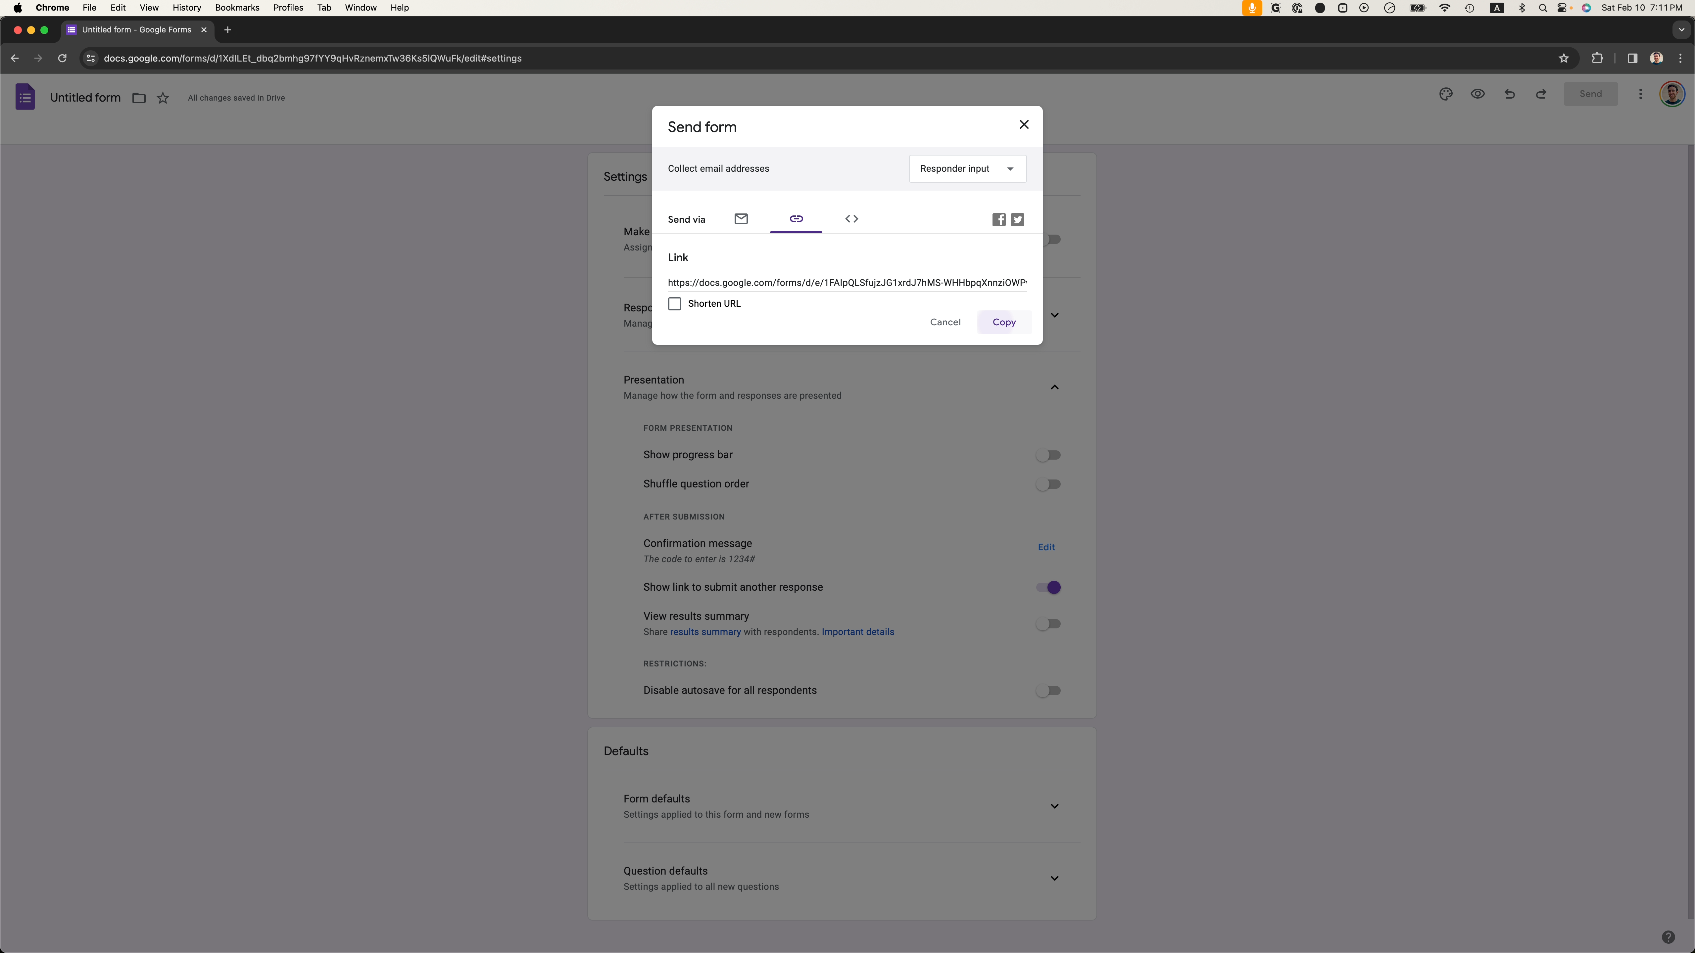Click the Cancel button
1695x953 pixels.
[945, 322]
